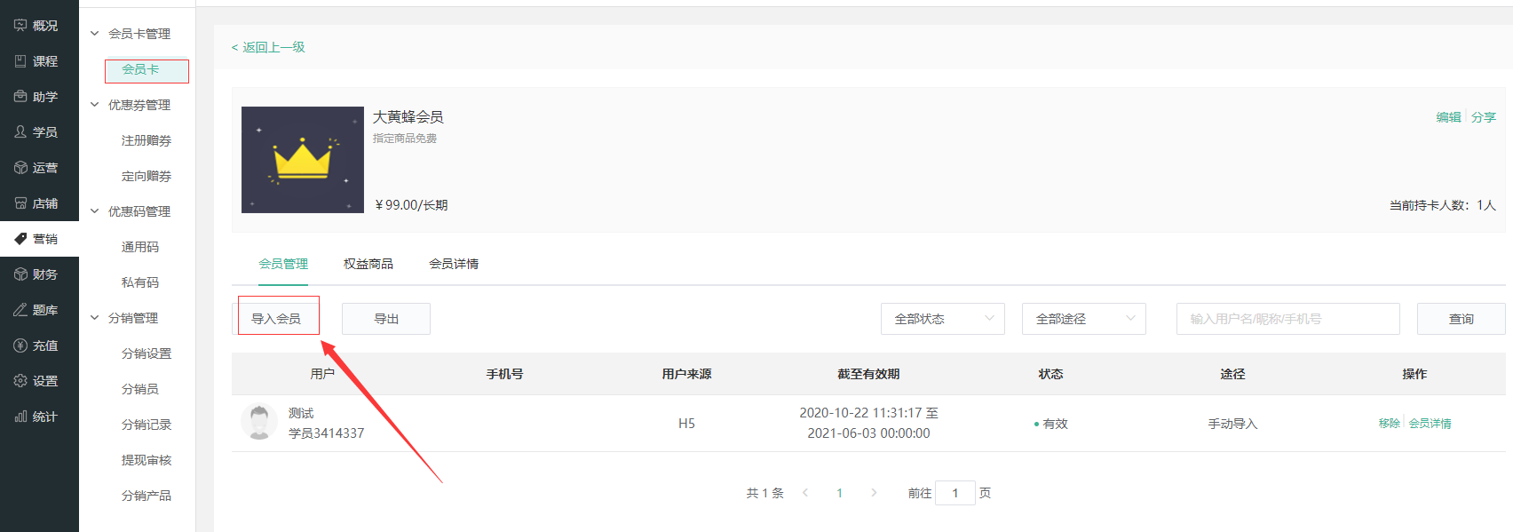This screenshot has height=532, width=1513.
Task: Click the 截至有效期 column header
Action: click(x=868, y=374)
